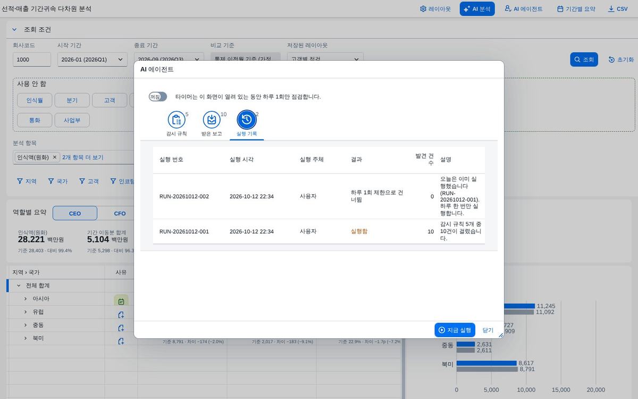
Task: Switch to the 감시 규칙 tab
Action: (x=177, y=124)
